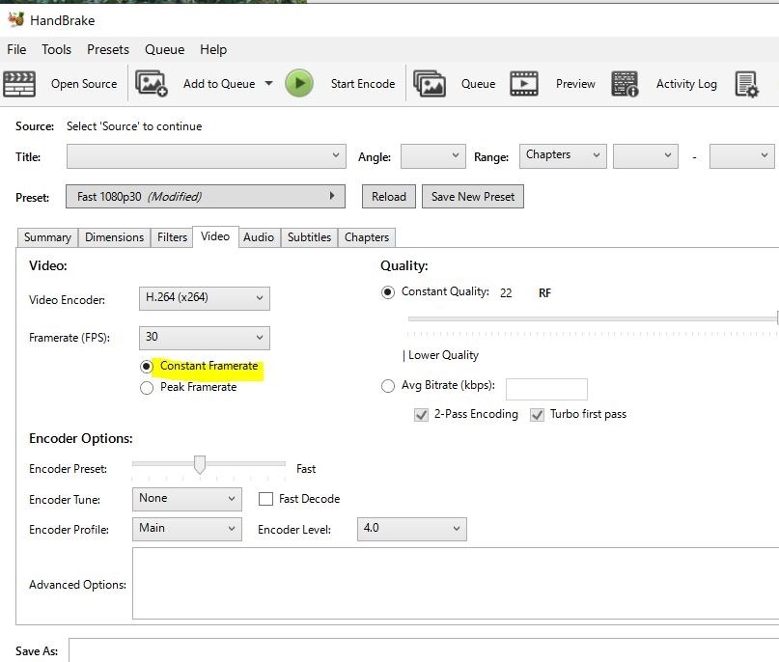Switch to the Chapters tab
The image size is (779, 662).
tap(367, 237)
